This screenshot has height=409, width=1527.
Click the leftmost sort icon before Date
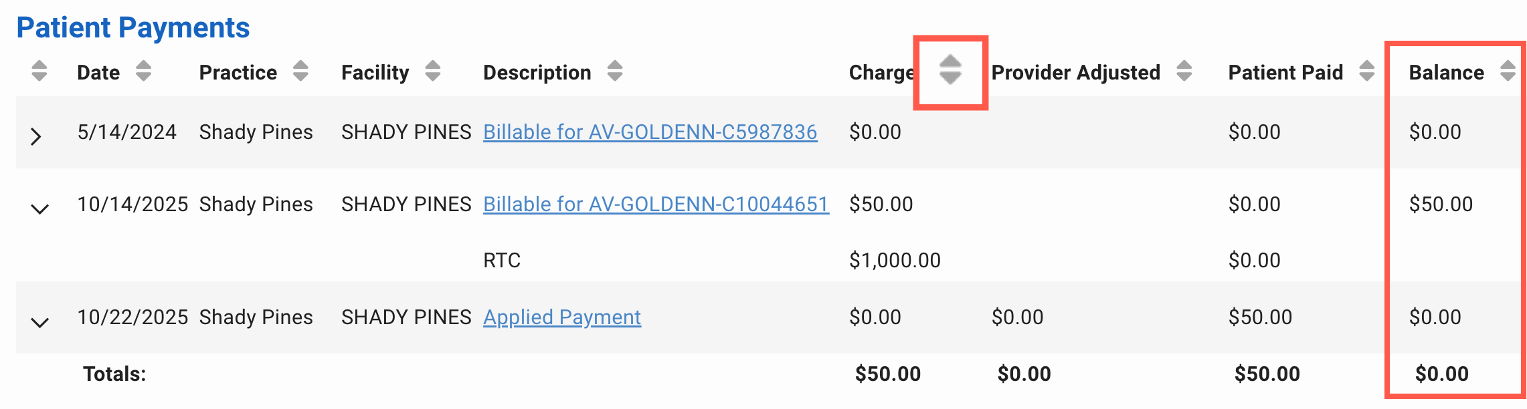point(39,71)
